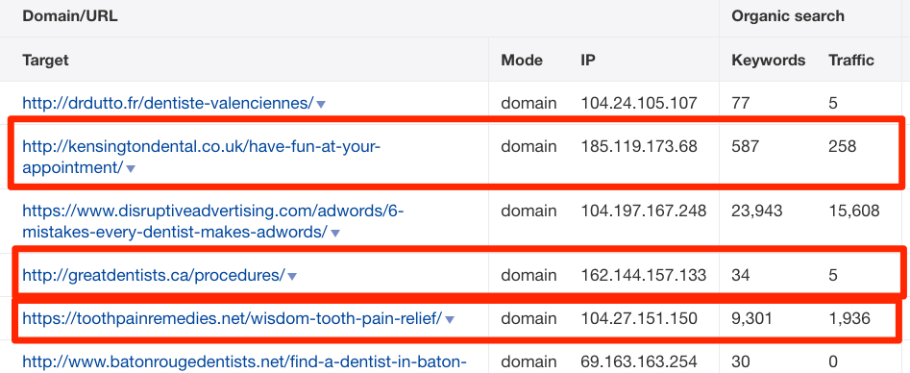Screen dimensions: 910x373
Task: Open disruptiveadvertising.com adwords mistakes link
Action: click(213, 221)
